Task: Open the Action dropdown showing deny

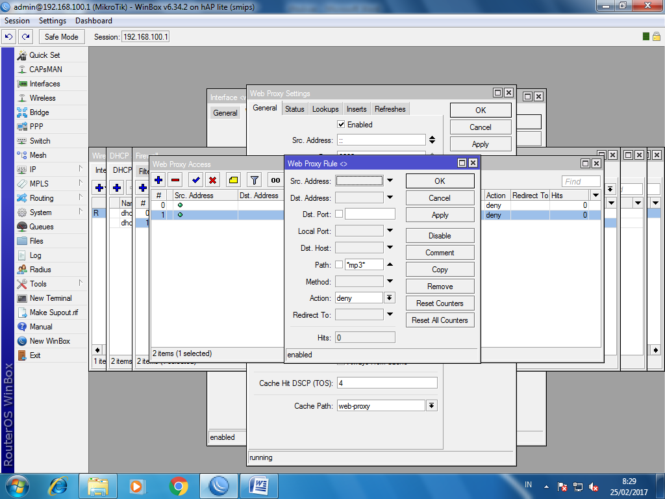Action: [x=390, y=298]
